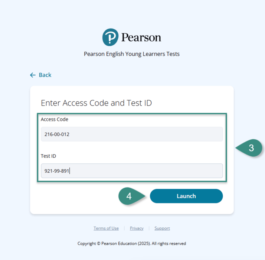Click the Test ID field label
The width and height of the screenshot is (265, 260).
click(x=48, y=156)
